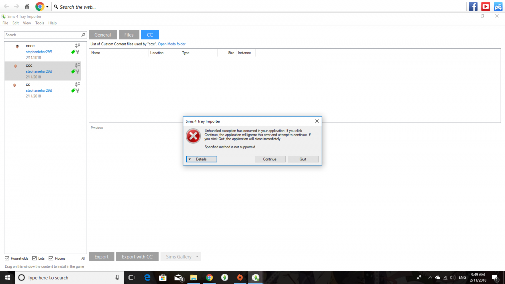This screenshot has width=505, height=284.
Task: Click the Windows 'Type here to search' box
Action: pos(69,277)
